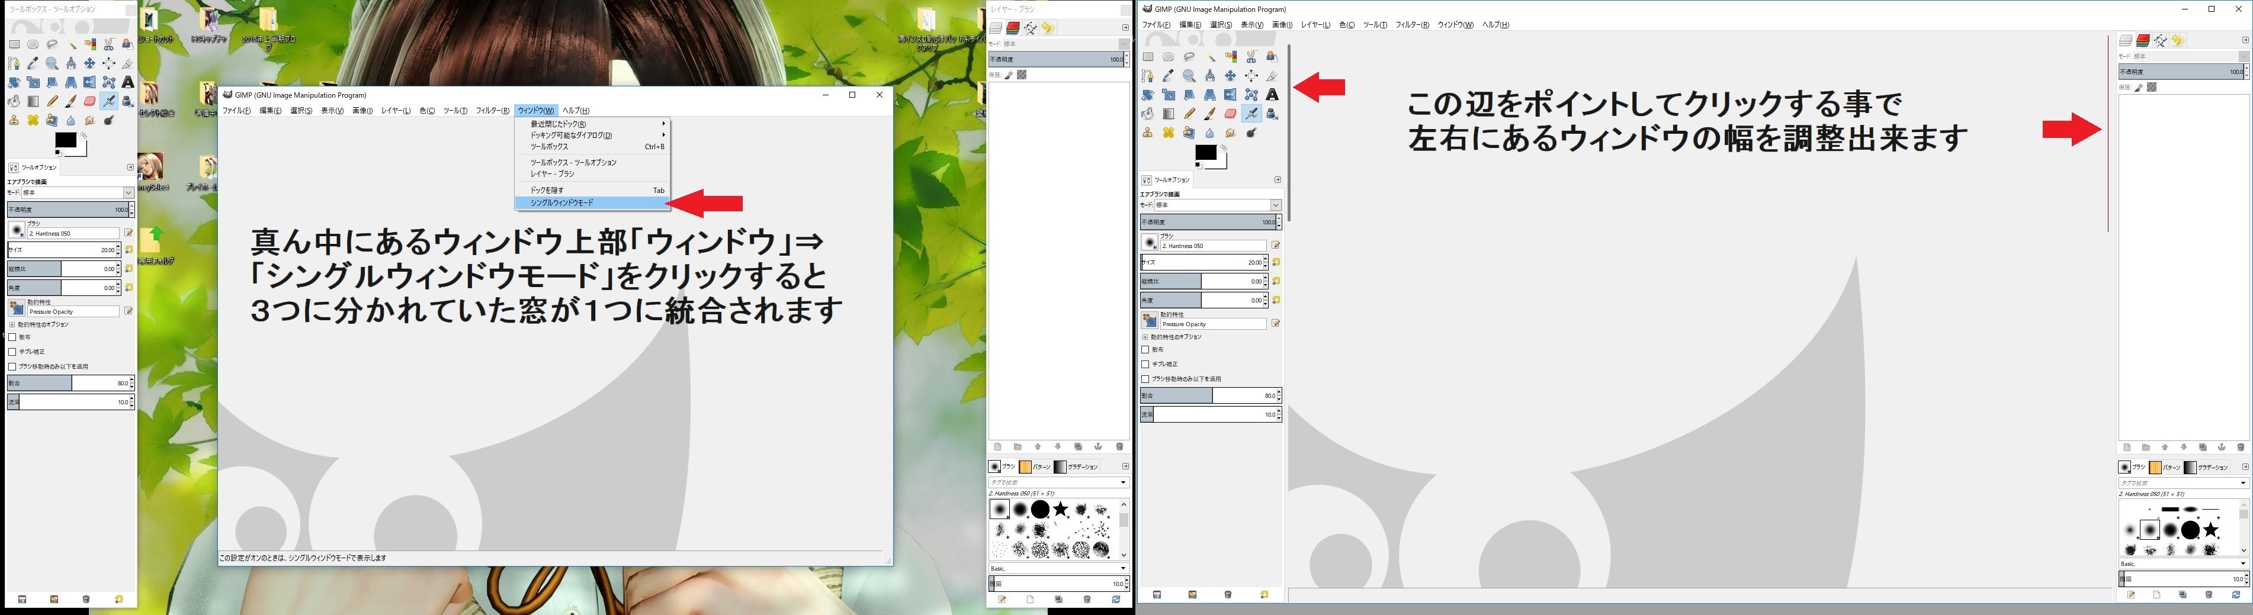This screenshot has width=2253, height=615.
Task: Click edit brush button beside 2. Hardness 050, floating window
Action: click(x=129, y=233)
